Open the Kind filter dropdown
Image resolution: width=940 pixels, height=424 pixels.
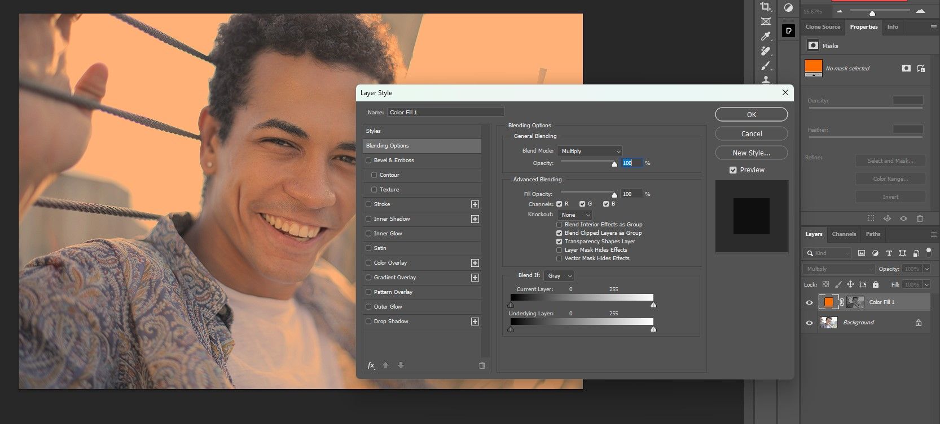coord(827,253)
